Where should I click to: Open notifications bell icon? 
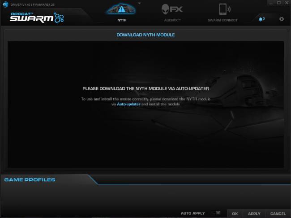(x=261, y=19)
